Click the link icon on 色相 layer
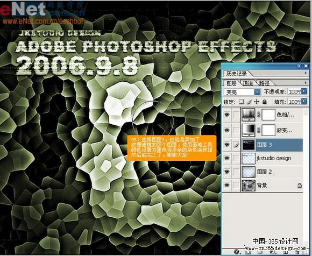This screenshot has width=312, height=256. [258, 115]
